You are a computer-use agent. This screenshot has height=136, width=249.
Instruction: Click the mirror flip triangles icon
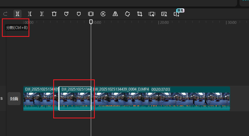(x=115, y=14)
